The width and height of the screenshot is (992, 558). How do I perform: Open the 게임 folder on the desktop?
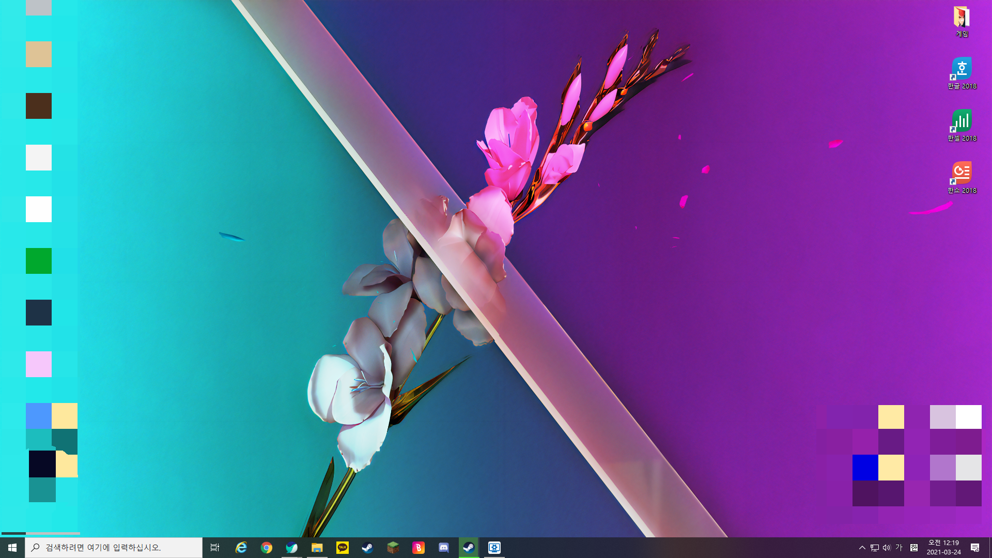[x=962, y=21]
